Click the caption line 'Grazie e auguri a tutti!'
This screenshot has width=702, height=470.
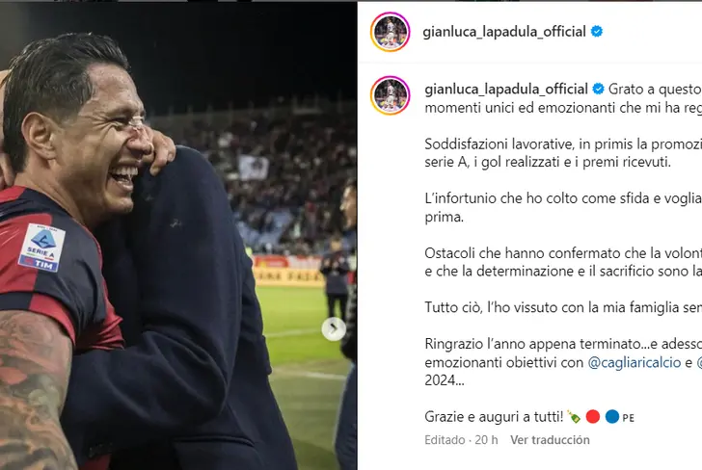[494, 417]
